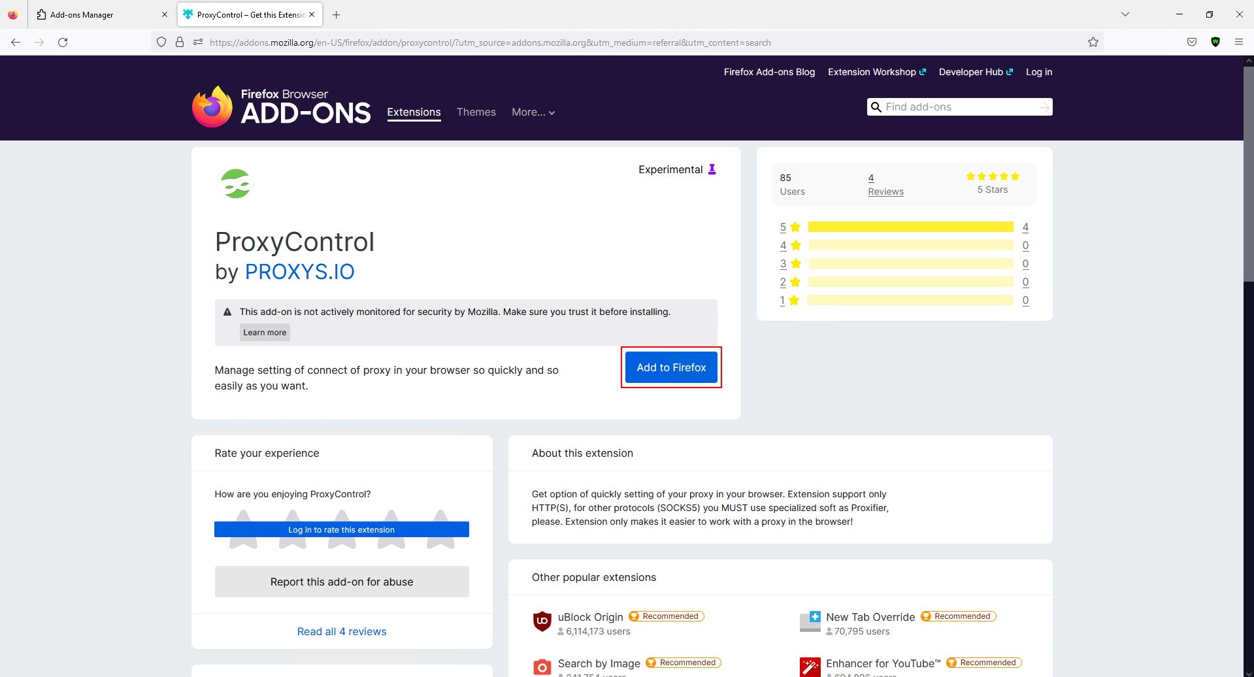Open the 4 Reviews link
Image resolution: width=1254 pixels, height=677 pixels.
(x=885, y=184)
